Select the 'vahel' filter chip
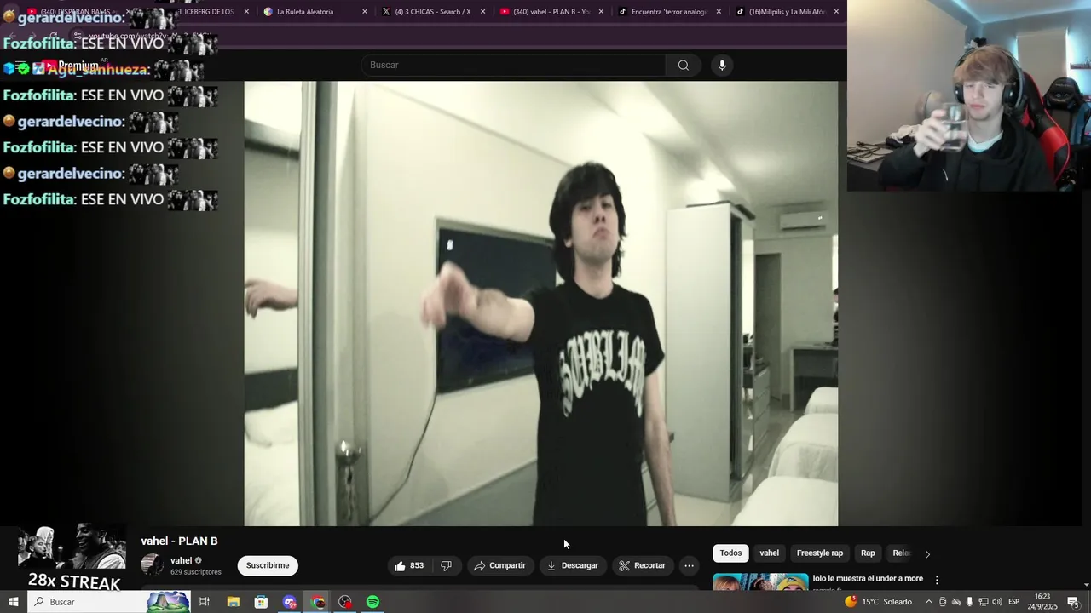 click(x=769, y=553)
